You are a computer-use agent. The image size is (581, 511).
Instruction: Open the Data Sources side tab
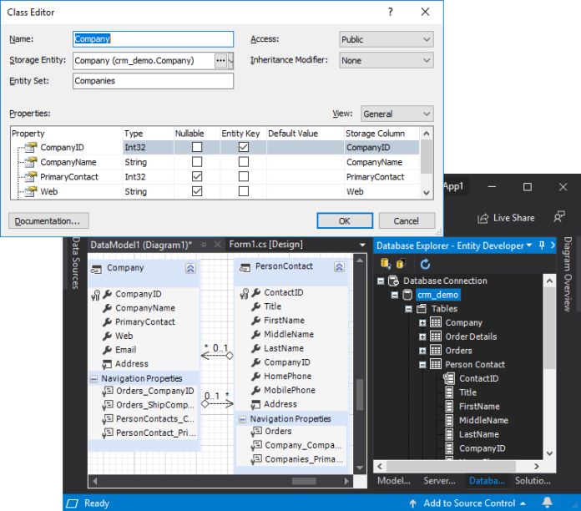[76, 263]
